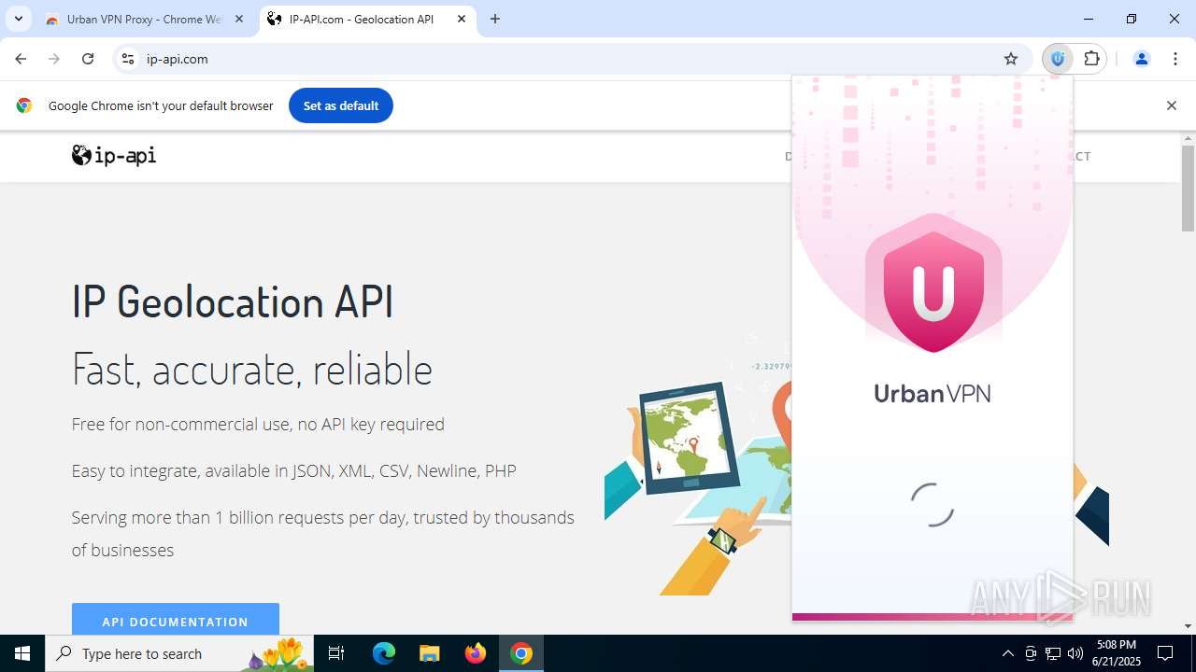
Task: Set Chrome as default browser
Action: click(x=341, y=105)
